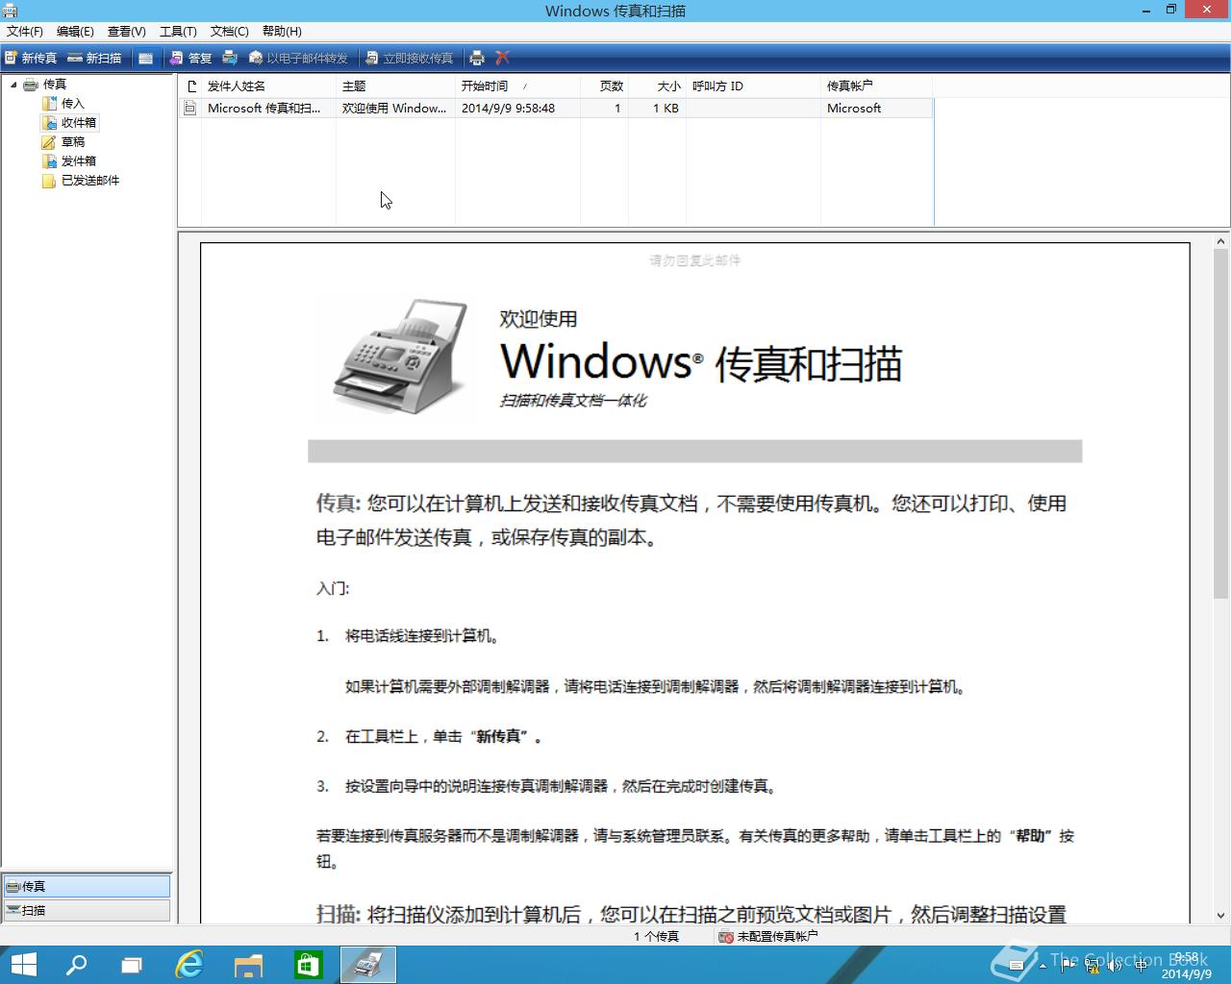Screen dimensions: 1231x984
Task: Select the 已发送邮件 folder in the tree
Action: [x=90, y=181]
